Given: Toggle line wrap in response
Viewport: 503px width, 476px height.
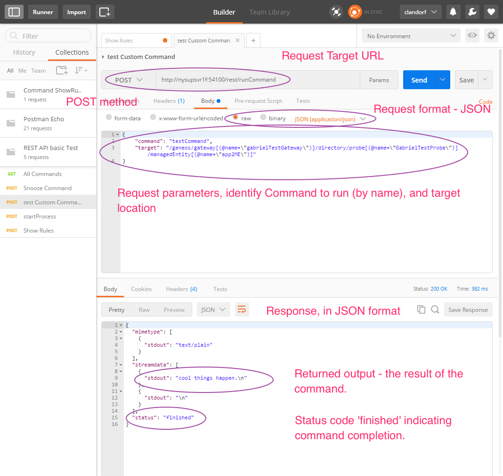Looking at the screenshot, I should pos(242,309).
